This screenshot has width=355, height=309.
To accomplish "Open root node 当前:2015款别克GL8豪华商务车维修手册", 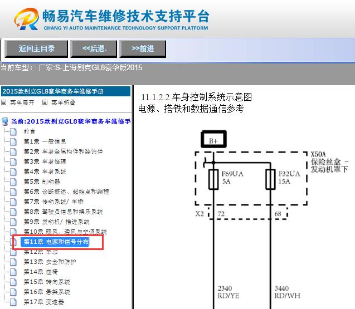I will pyautogui.click(x=71, y=121).
